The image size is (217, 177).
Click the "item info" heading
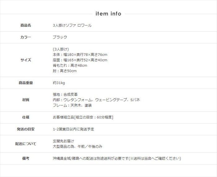point(108,14)
